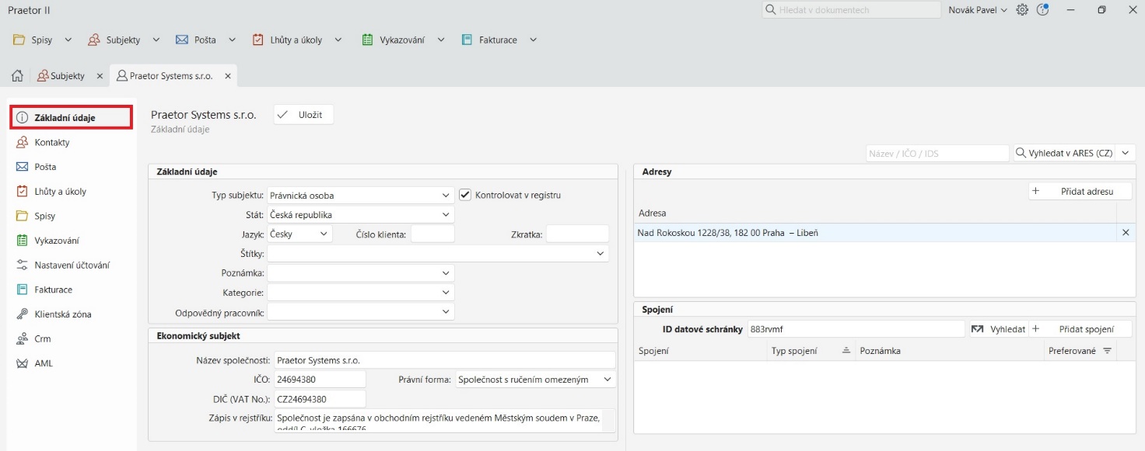Select Nastavení účtování in sidebar
The height and width of the screenshot is (451, 1145).
pos(72,265)
